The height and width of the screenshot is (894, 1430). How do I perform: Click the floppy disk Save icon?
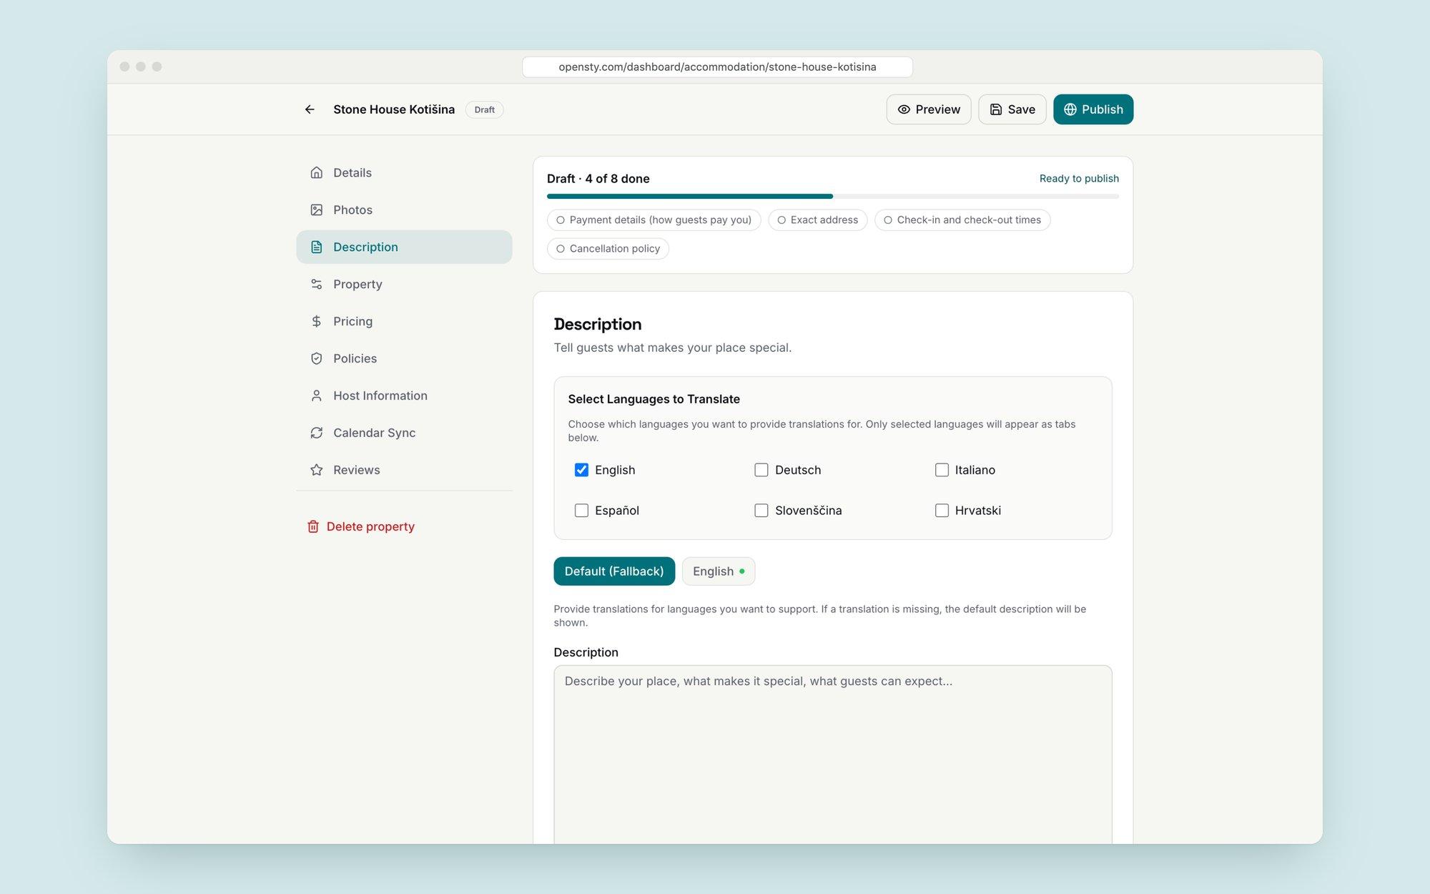pyautogui.click(x=996, y=109)
